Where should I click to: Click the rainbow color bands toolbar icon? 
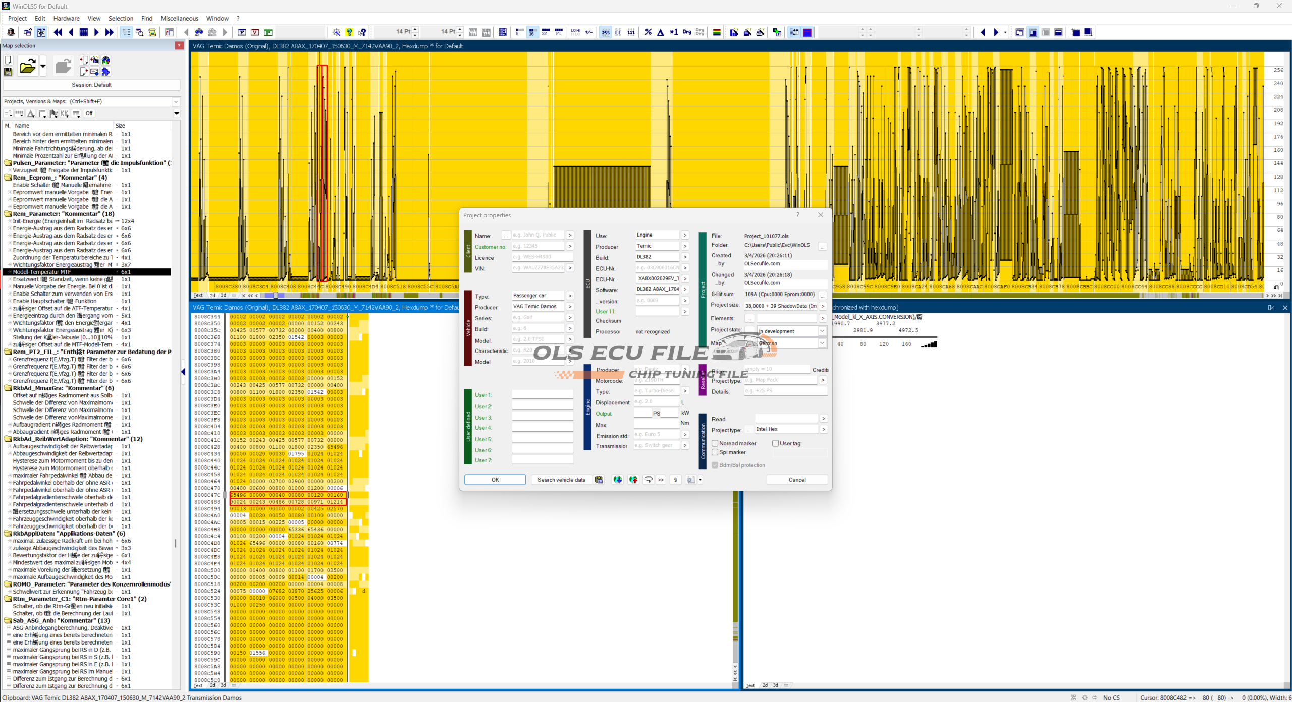(716, 32)
